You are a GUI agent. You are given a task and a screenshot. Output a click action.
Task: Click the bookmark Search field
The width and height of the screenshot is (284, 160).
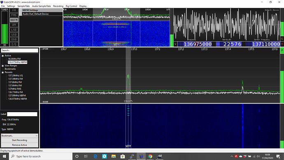click(x=20, y=50)
